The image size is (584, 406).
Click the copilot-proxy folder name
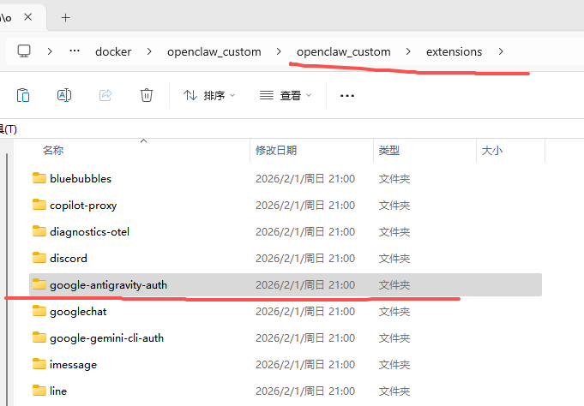point(83,206)
